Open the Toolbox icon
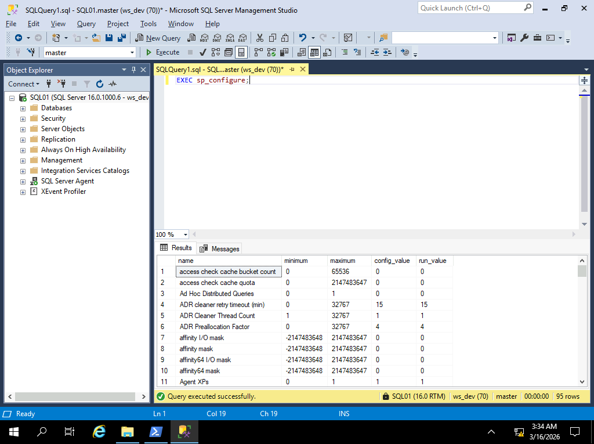This screenshot has width=594, height=444. 537,38
